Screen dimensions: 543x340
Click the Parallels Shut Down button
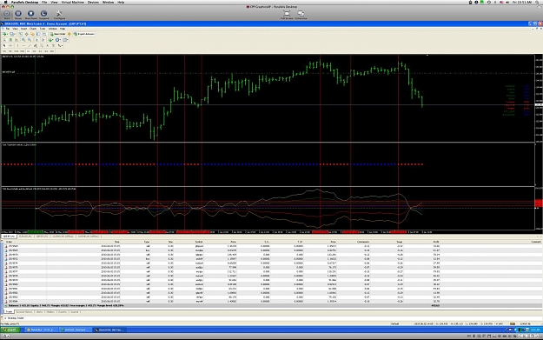[x=30, y=14]
